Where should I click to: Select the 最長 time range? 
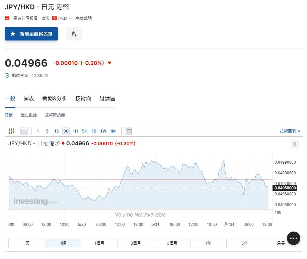281,243
